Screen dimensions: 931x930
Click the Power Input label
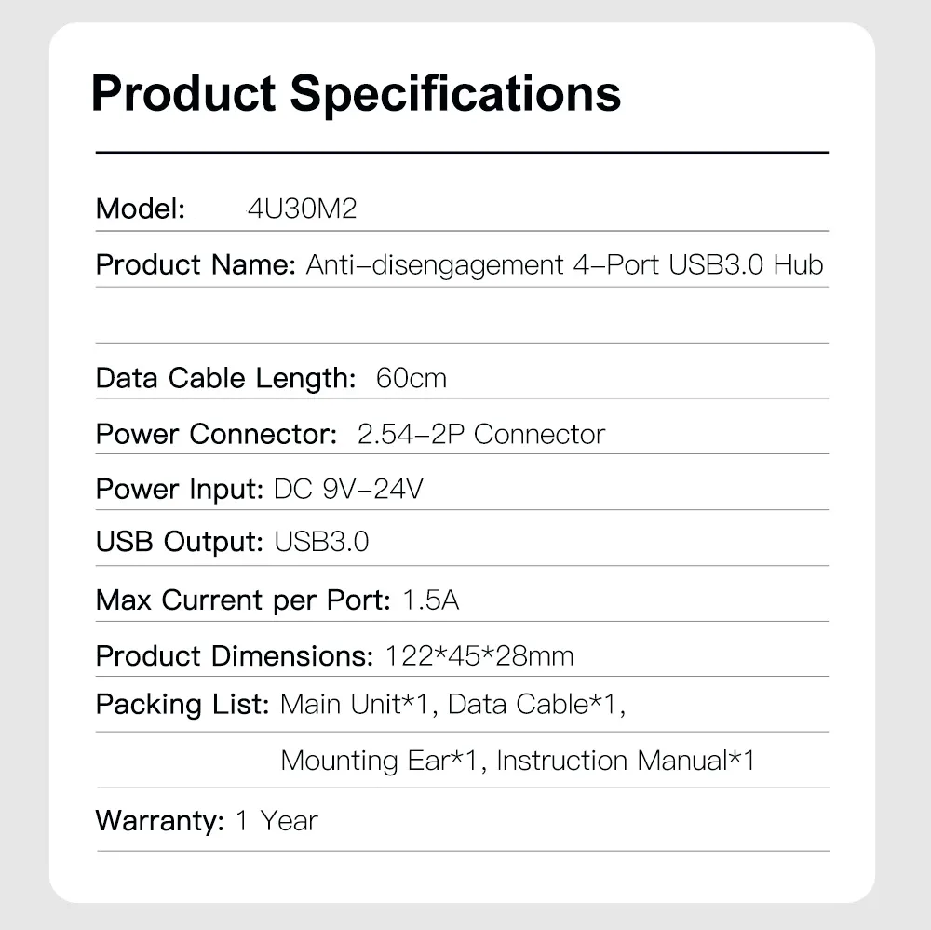[181, 490]
